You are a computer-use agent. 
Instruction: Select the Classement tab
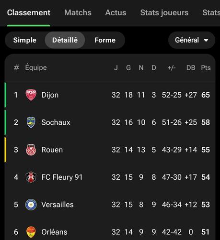click(29, 12)
